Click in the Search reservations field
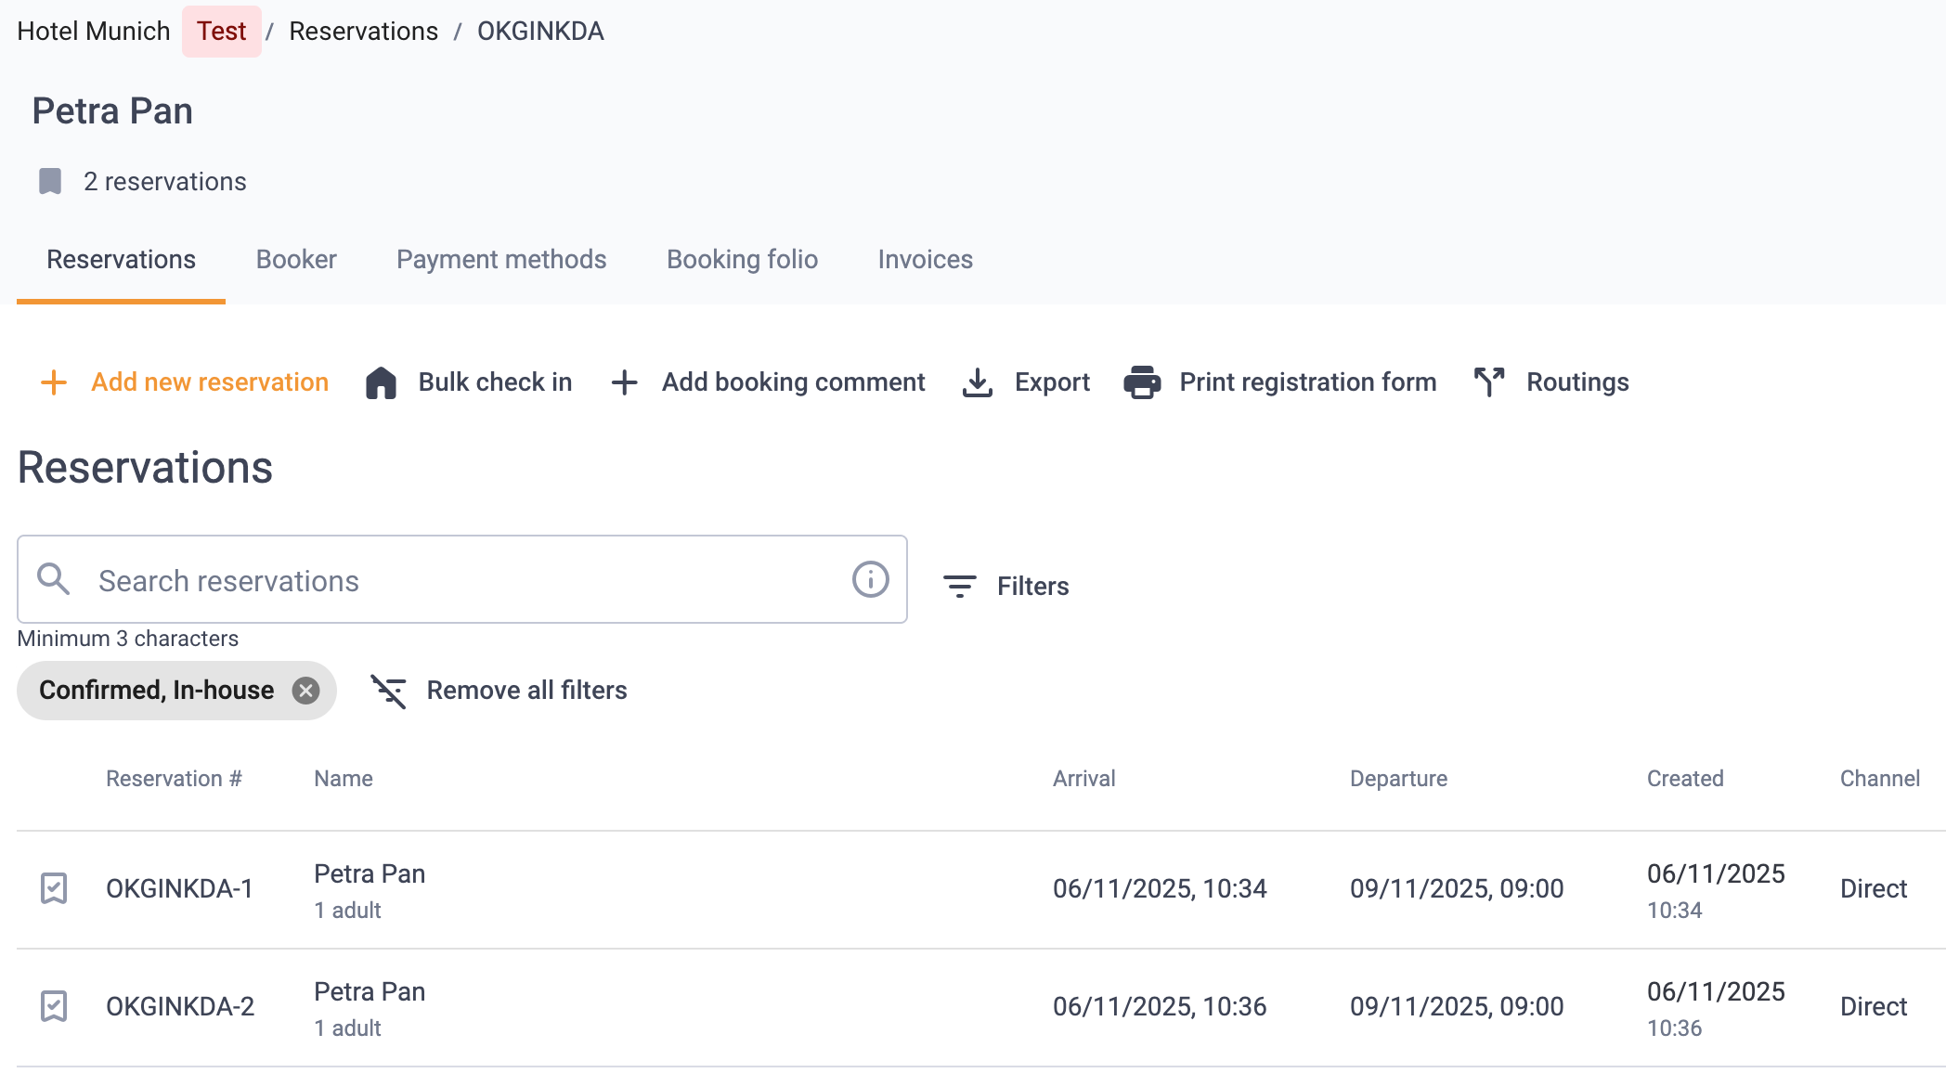Viewport: 1946px width, 1086px height. [462, 579]
